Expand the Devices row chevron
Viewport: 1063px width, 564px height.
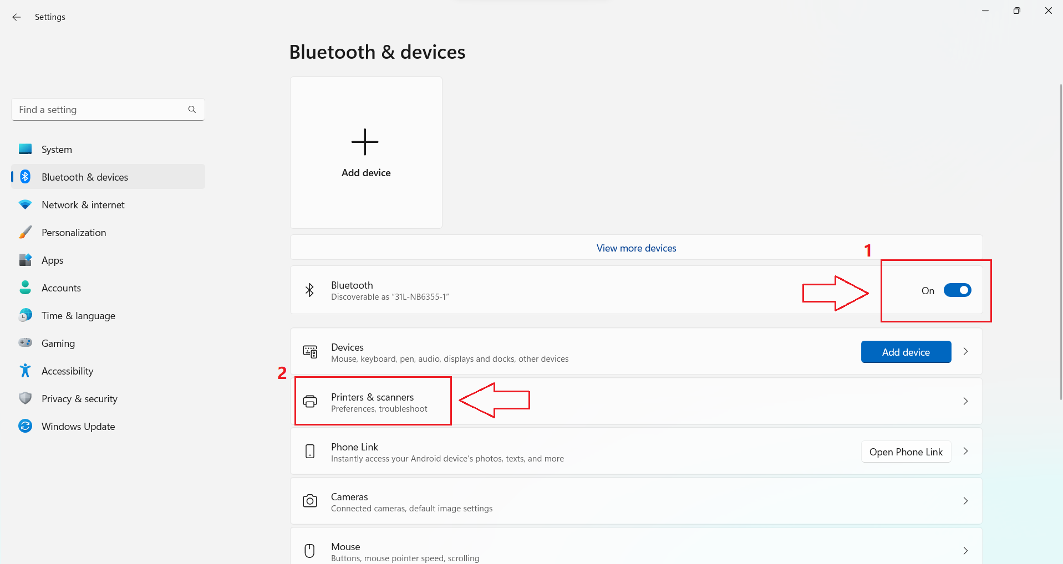tap(965, 352)
